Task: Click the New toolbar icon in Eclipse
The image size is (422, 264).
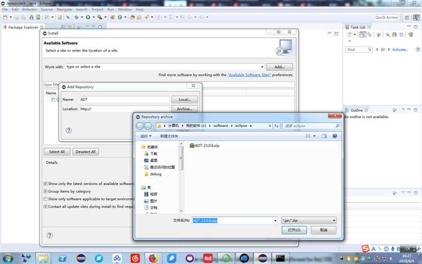Action: (5, 17)
